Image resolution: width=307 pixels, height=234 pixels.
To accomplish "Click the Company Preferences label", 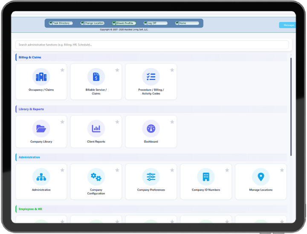I will point(151,190).
